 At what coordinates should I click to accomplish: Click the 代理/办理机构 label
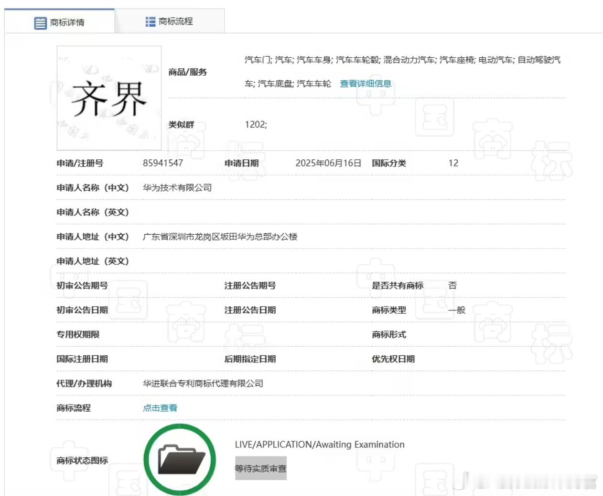coord(84,383)
